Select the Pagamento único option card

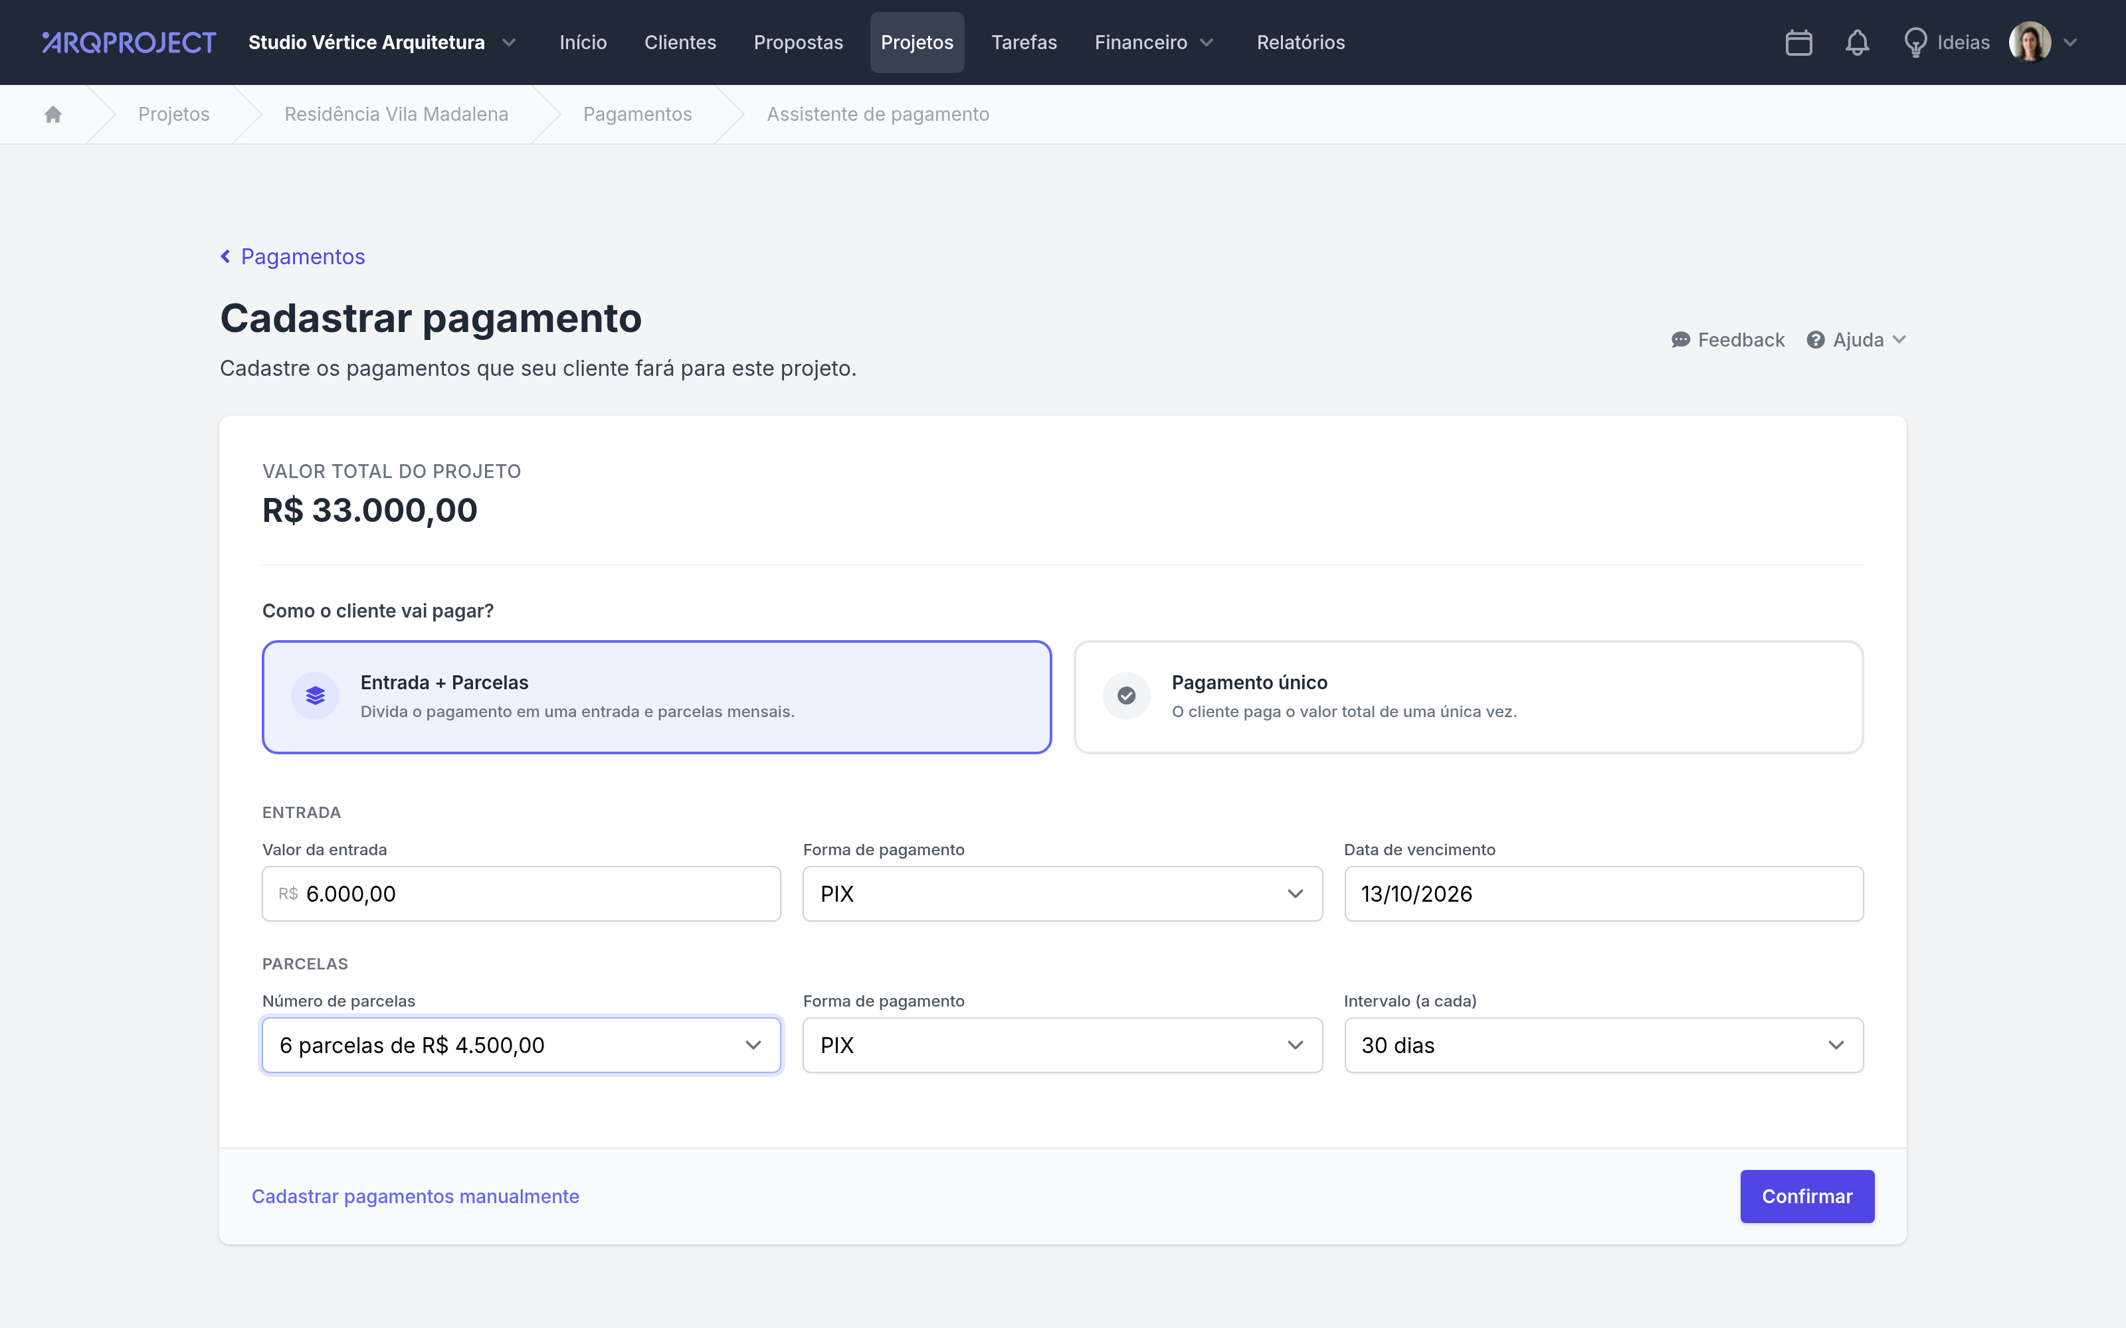coord(1468,697)
